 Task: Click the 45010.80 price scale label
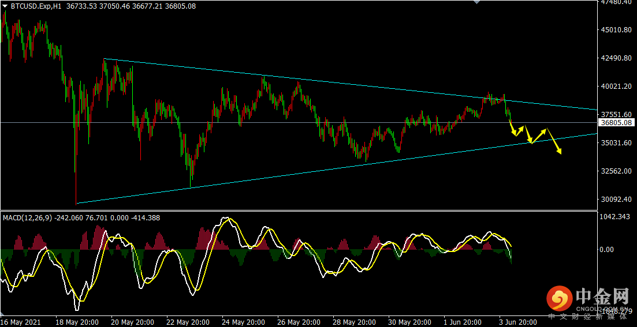coord(617,29)
